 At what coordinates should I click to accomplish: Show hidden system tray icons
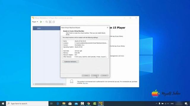click(156, 103)
